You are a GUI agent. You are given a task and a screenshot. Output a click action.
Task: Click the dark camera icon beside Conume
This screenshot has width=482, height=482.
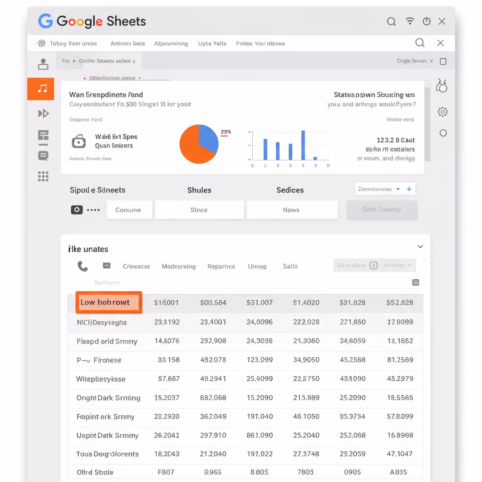(77, 210)
